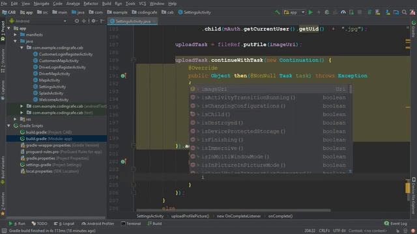Open Project panel settings gear

94,21
